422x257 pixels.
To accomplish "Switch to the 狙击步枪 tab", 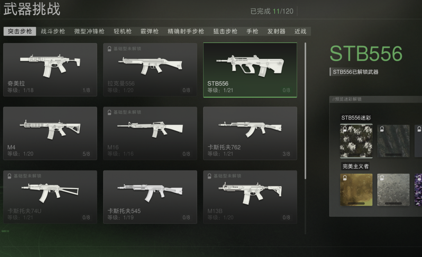I will [x=225, y=32].
